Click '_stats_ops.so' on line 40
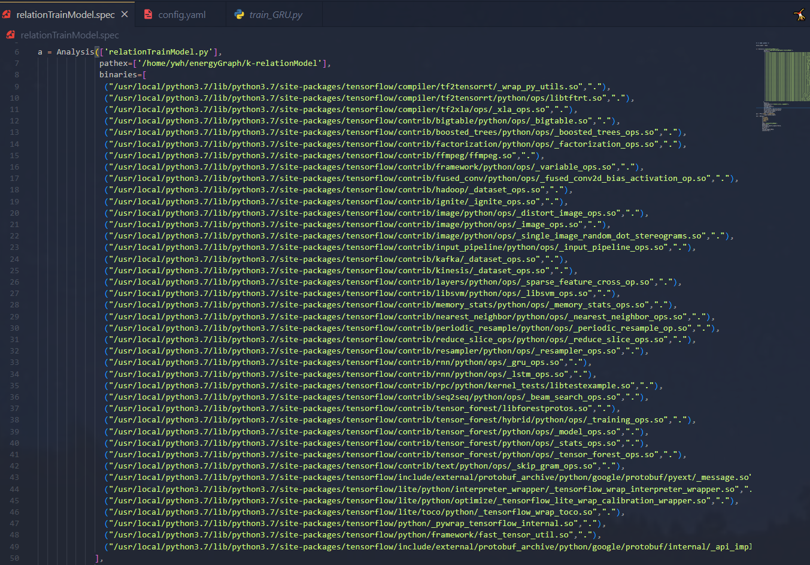Screen dimensions: 810x565 coord(586,443)
